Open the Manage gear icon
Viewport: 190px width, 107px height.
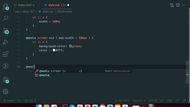coord(5,92)
